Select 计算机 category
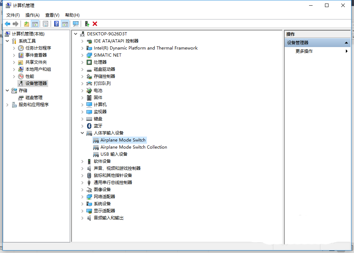 point(100,105)
